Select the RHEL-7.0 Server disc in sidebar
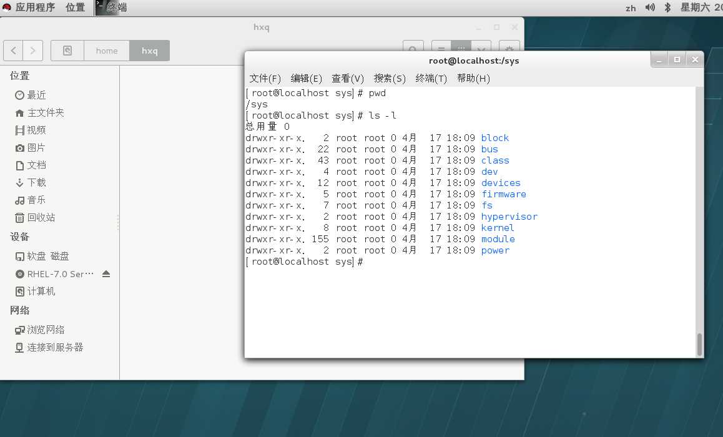This screenshot has height=437, width=723. tap(60, 274)
